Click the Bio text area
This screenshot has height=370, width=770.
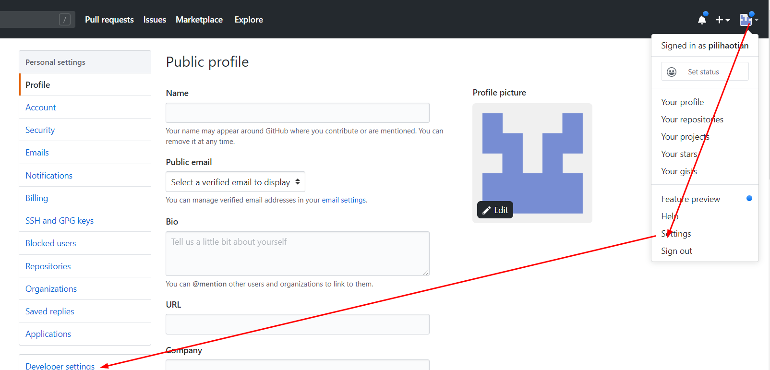298,253
